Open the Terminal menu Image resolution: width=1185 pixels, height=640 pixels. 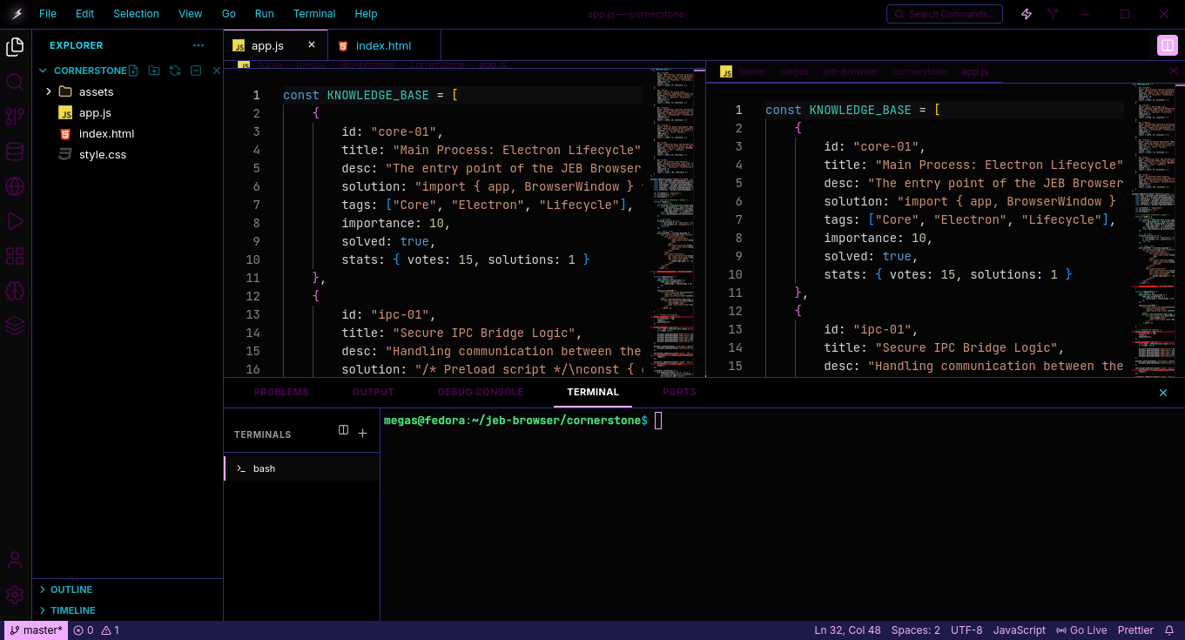(314, 14)
